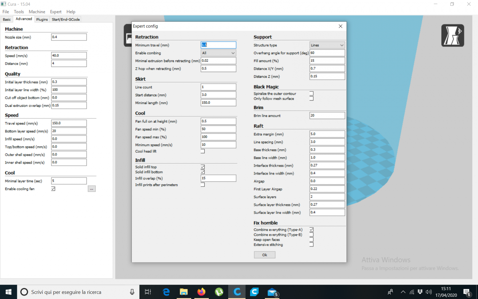Open the uTorrent taskbar icon
Viewport: 478px width, 299px height.
click(219, 292)
